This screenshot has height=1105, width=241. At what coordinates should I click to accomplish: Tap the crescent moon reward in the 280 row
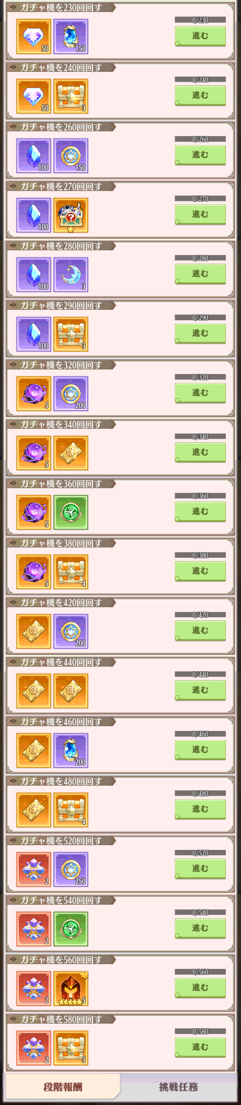point(71,275)
